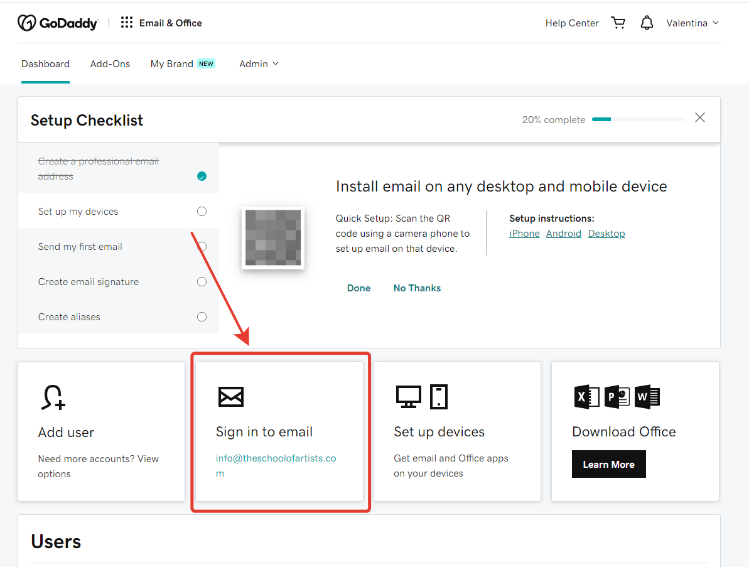Select the Create aliases radio
This screenshot has height=567, width=749.
click(202, 316)
